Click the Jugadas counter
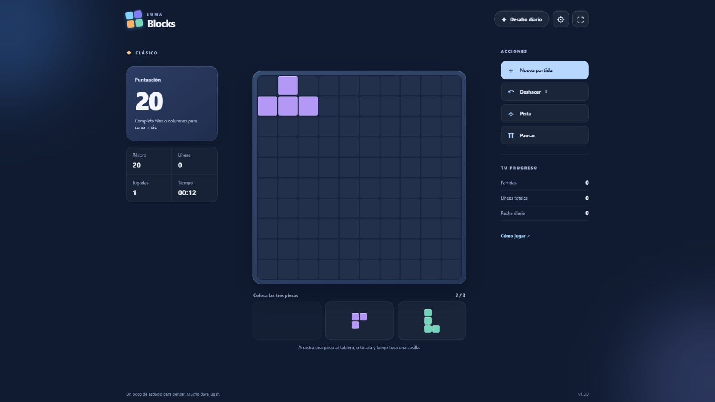The height and width of the screenshot is (402, 715). coord(149,188)
